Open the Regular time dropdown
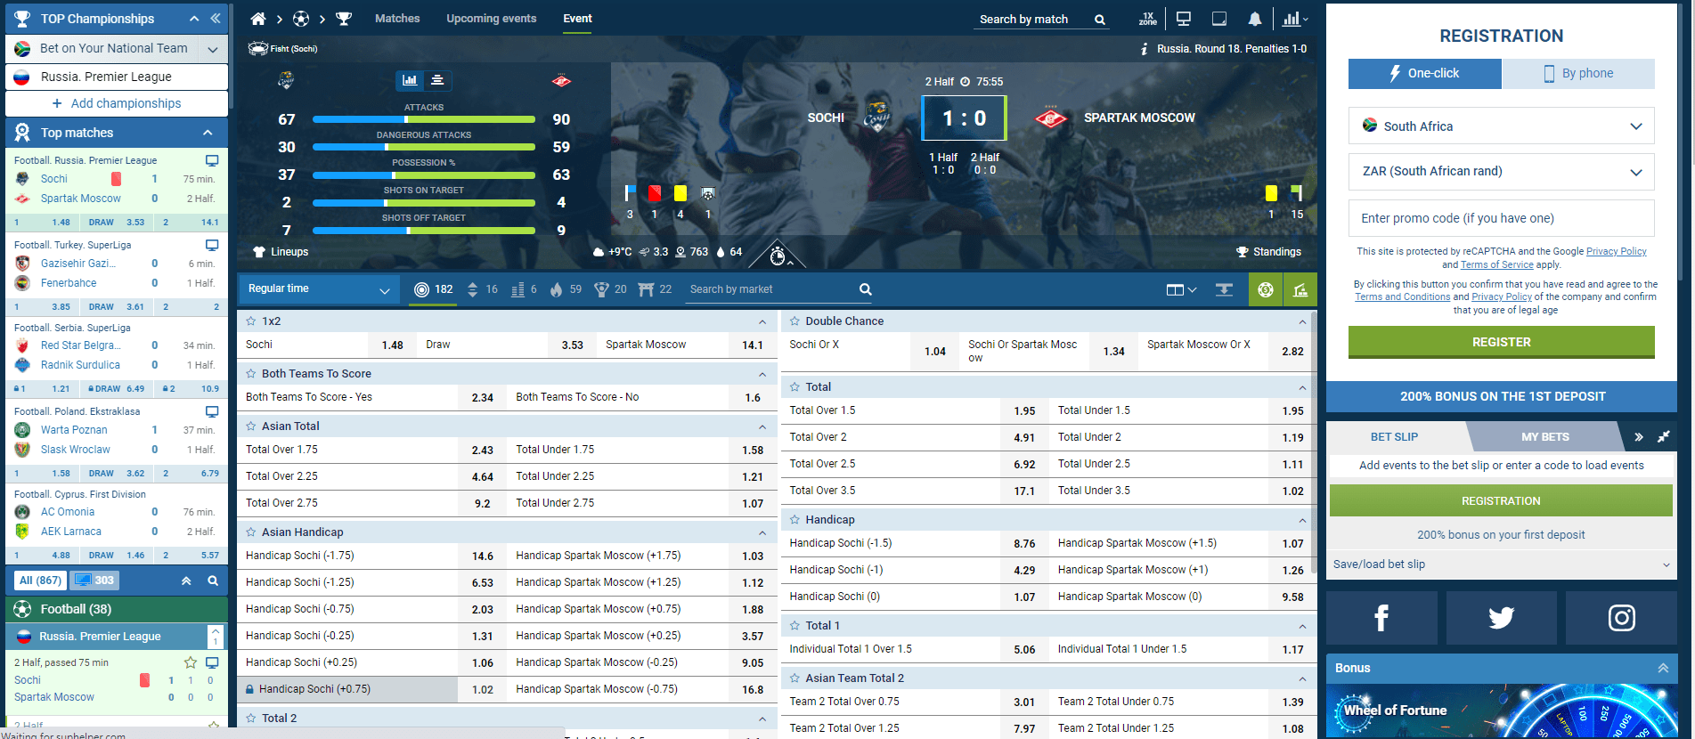Screen dimensions: 1695x739 pos(318,289)
